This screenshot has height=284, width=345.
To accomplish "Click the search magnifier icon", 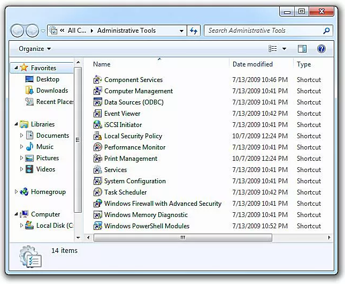I will click(326, 31).
